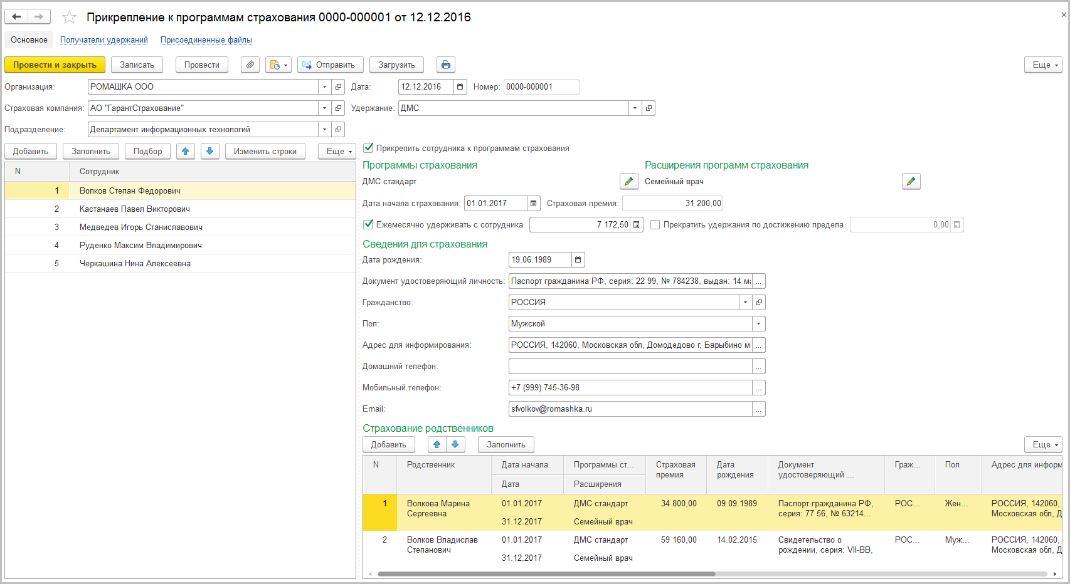Move relative row down with arrow icon

point(455,444)
